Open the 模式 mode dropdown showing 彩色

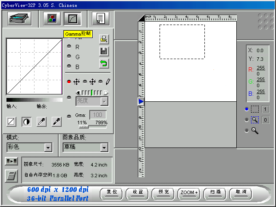30,147
